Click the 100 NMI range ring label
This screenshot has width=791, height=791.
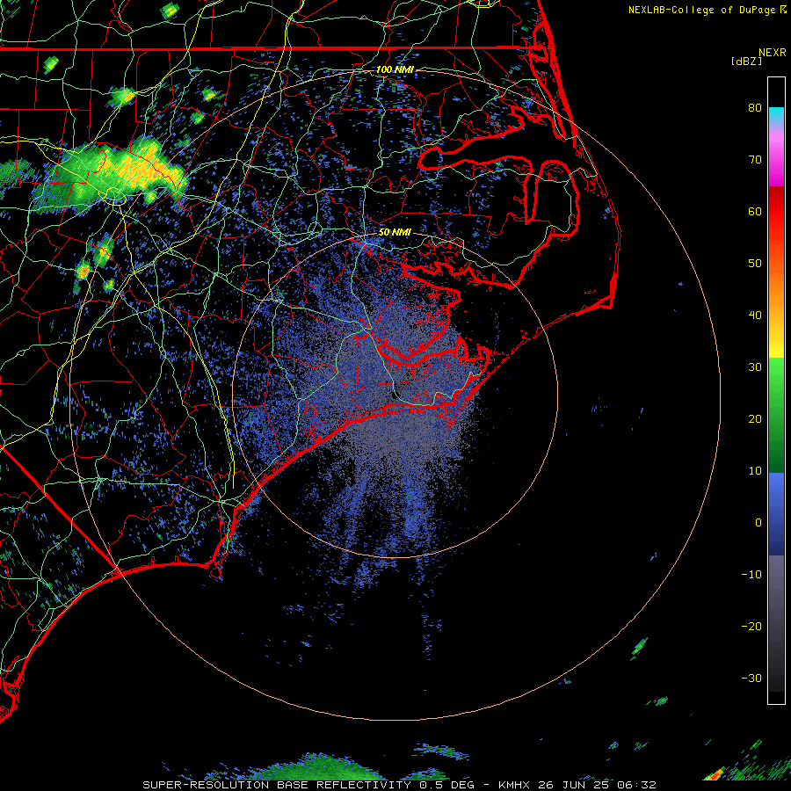395,69
